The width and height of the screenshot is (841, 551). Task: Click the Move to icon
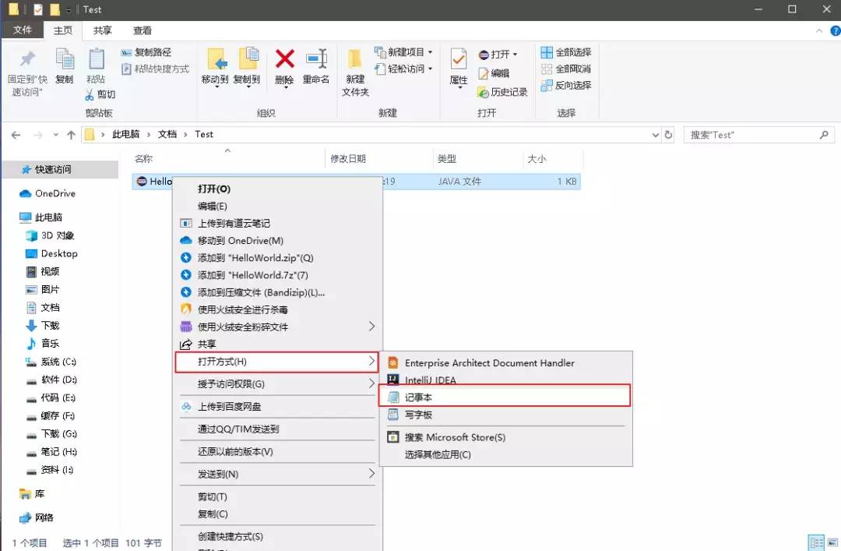[216, 59]
